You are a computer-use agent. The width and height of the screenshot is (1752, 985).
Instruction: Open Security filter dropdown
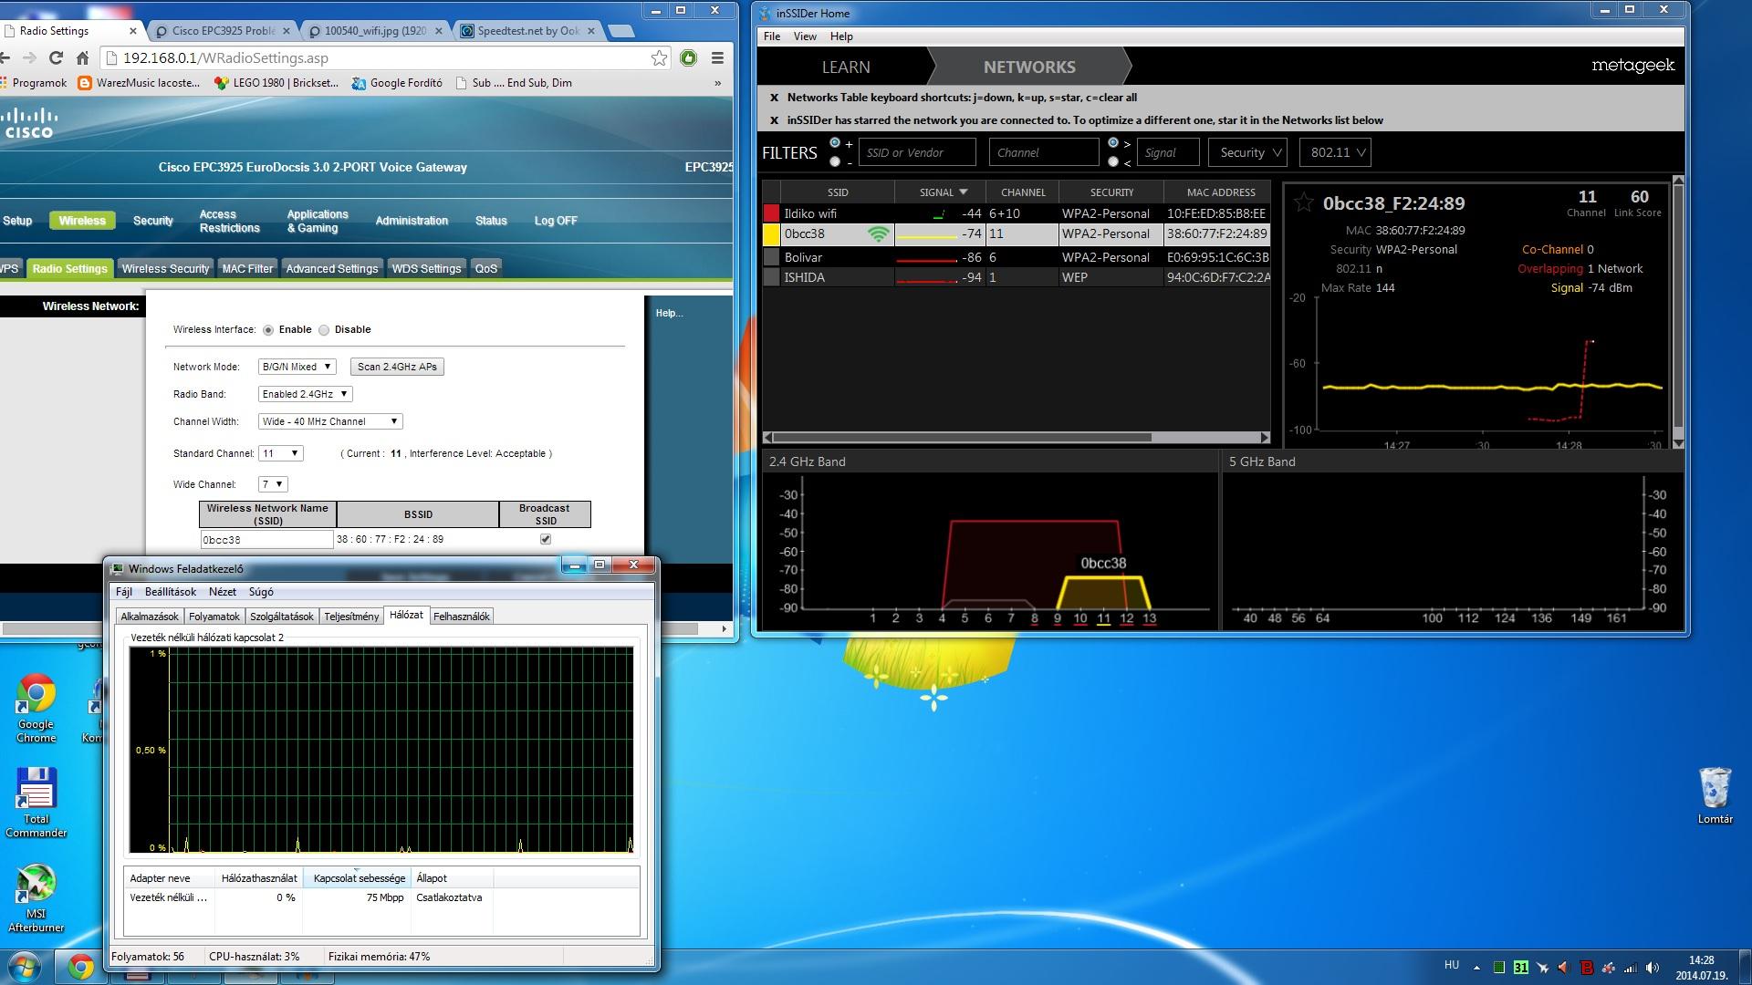coord(1247,152)
